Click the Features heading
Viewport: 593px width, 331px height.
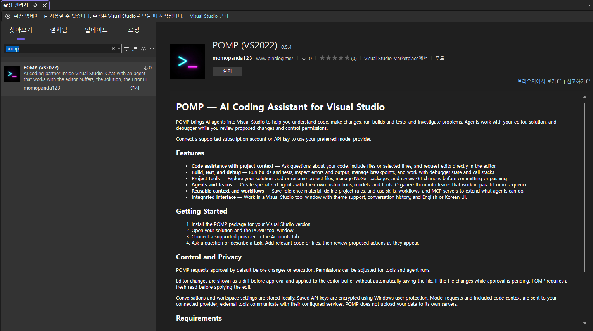(190, 153)
